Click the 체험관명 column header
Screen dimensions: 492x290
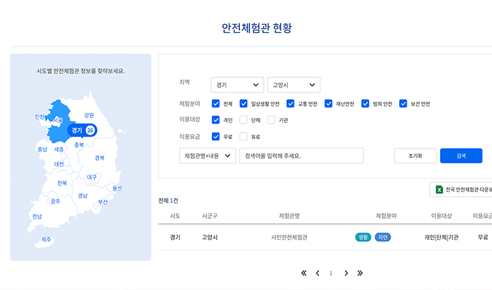pos(289,216)
